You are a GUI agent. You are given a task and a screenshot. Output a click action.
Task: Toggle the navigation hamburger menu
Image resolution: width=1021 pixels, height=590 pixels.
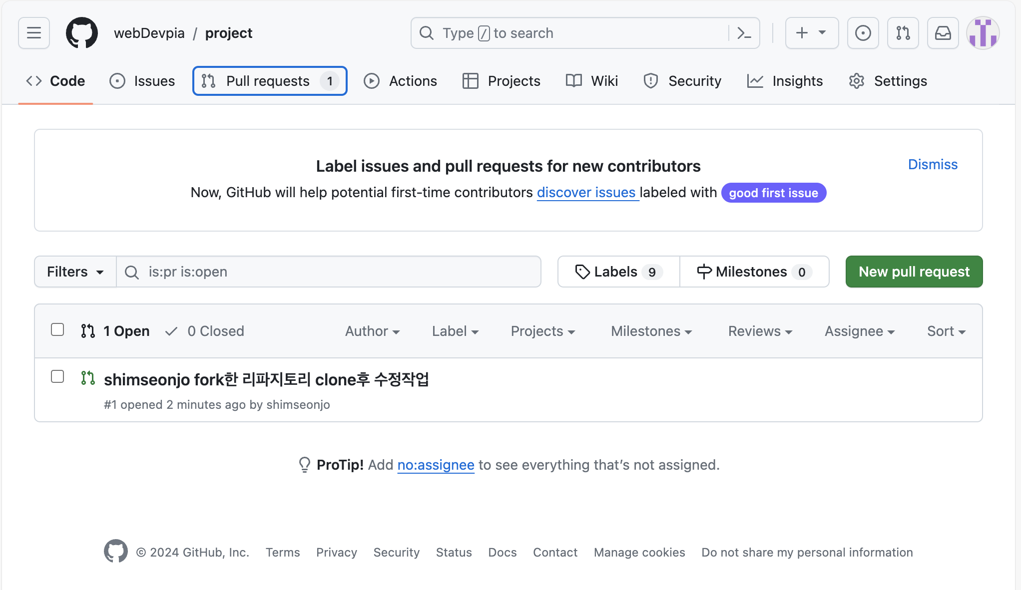click(33, 33)
